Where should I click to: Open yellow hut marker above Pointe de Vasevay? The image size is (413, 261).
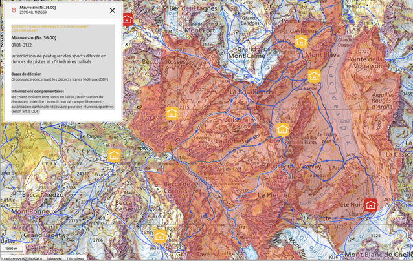(x=282, y=130)
